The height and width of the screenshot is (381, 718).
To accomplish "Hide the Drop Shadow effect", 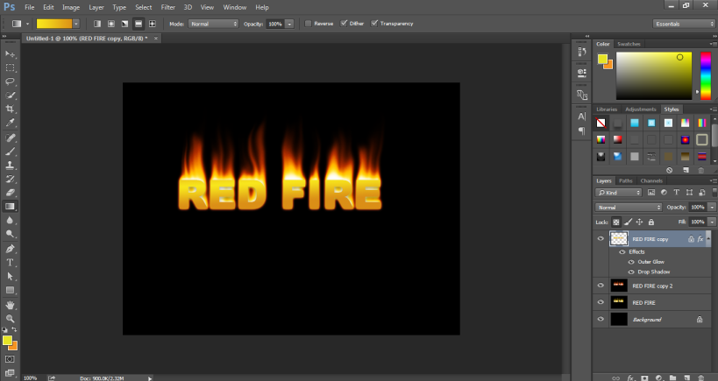I will [x=631, y=272].
